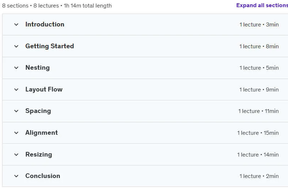
Task: Open the Alignment section heading
Action: coord(42,133)
